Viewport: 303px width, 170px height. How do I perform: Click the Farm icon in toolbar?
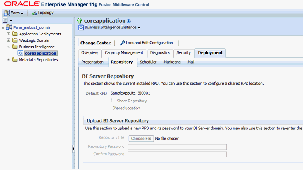point(7,13)
